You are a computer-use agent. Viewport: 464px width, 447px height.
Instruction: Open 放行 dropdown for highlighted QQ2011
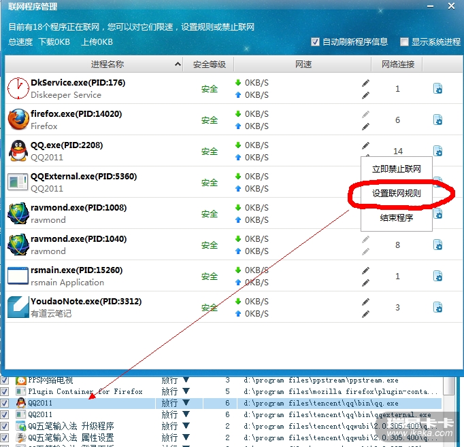pos(186,402)
